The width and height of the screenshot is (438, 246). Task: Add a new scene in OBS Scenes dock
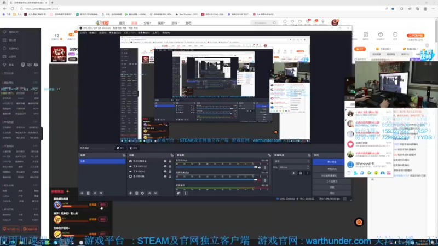coord(82,193)
